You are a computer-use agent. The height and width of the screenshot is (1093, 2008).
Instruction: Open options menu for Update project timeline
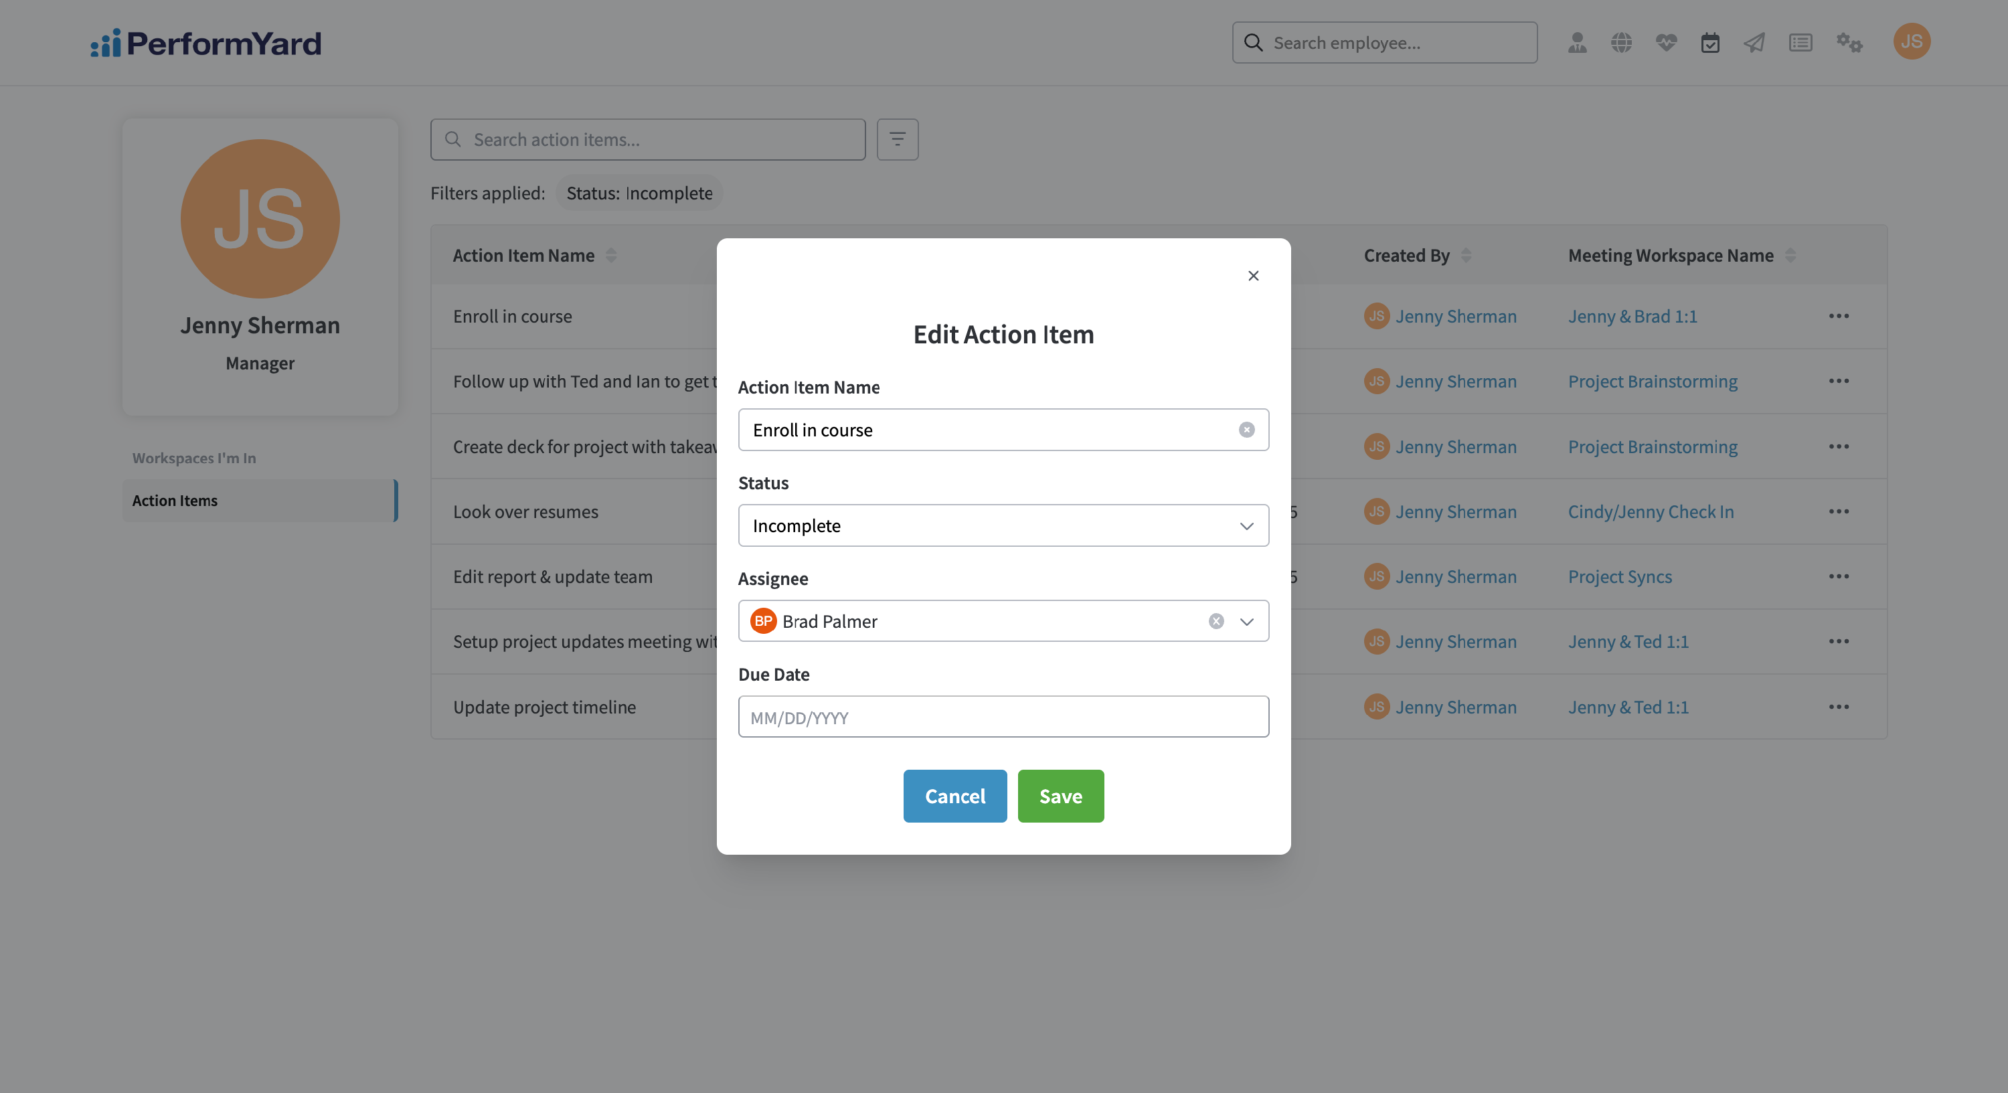pyautogui.click(x=1838, y=707)
